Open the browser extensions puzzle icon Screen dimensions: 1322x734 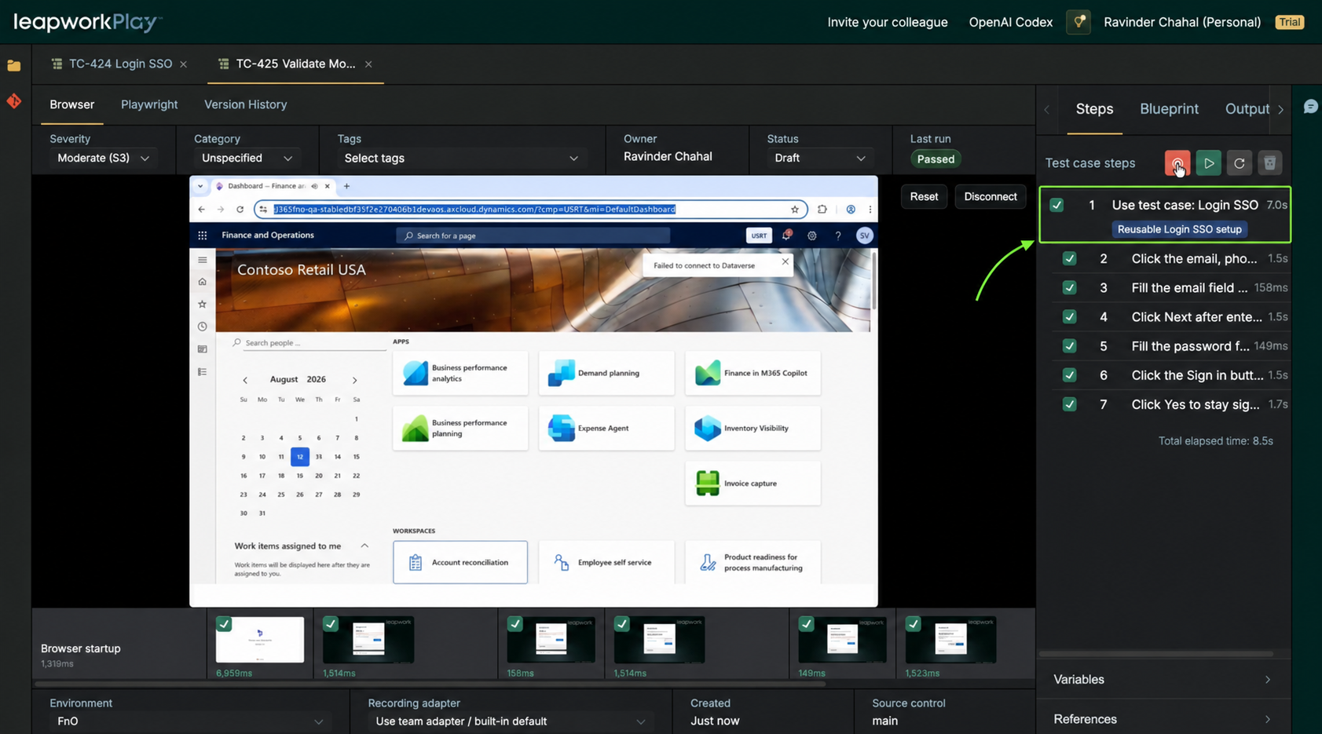click(x=822, y=210)
